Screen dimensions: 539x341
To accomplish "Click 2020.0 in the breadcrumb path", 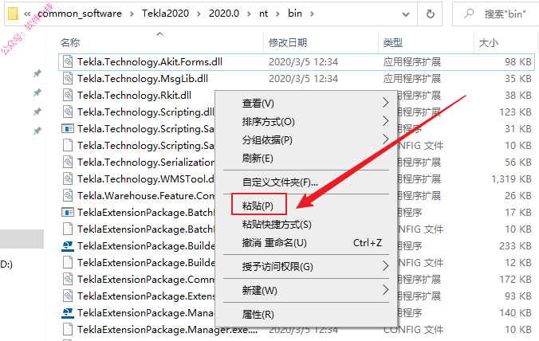I will [x=224, y=14].
